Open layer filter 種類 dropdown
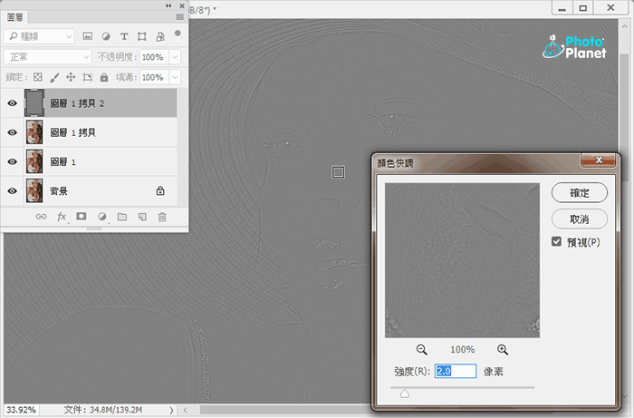Screen dimensions: 634x418 (39, 36)
